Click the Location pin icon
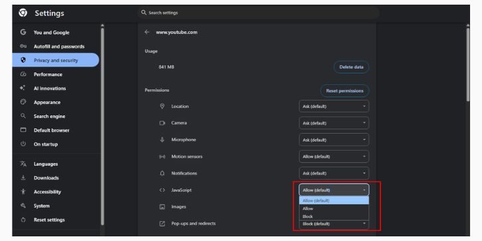The image size is (482, 241). 162,106
